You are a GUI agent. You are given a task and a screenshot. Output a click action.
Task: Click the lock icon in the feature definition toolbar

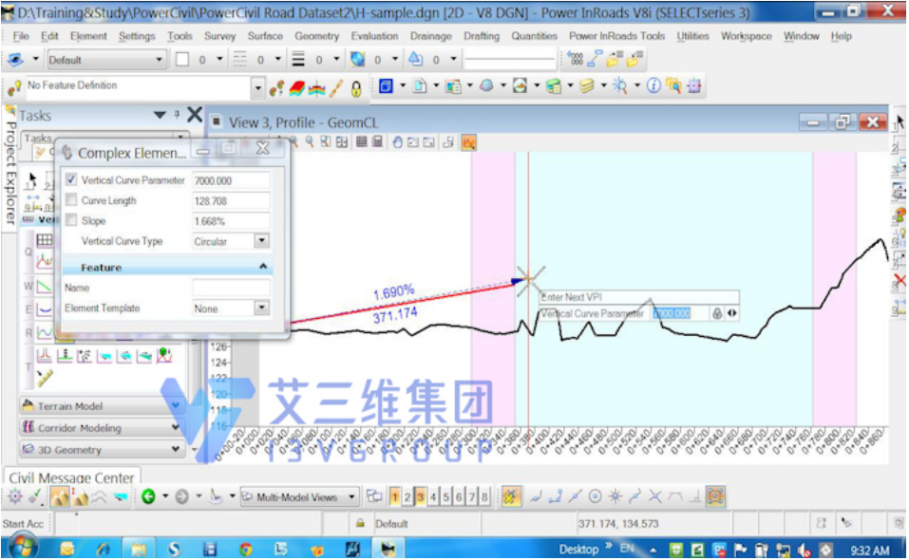point(356,88)
